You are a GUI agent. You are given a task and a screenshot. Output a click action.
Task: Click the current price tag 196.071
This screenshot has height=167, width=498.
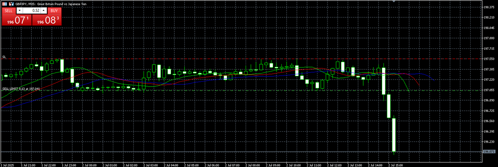click(x=489, y=152)
